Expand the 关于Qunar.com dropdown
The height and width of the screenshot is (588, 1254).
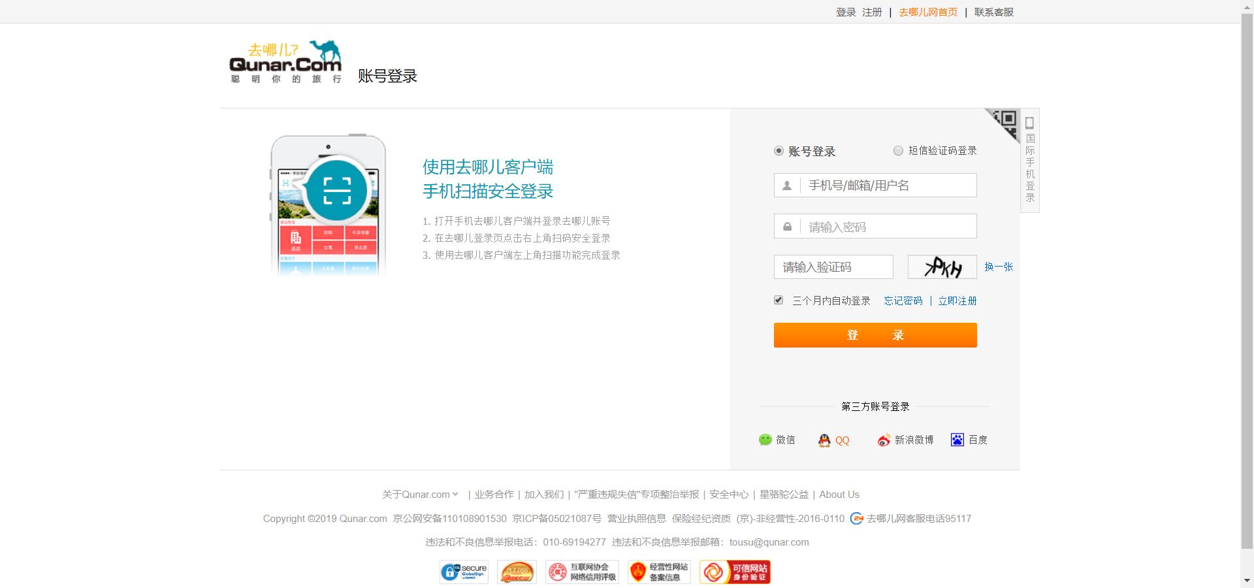420,495
